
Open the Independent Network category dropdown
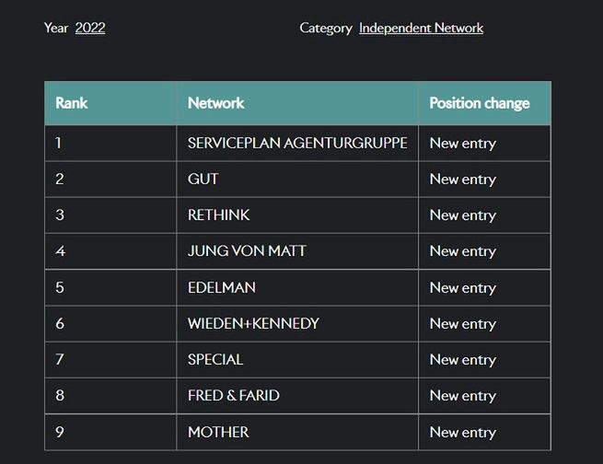pos(421,28)
